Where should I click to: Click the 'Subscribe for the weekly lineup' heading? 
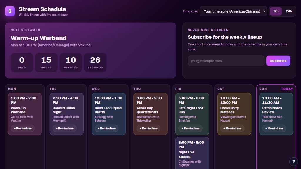[x=225, y=37]
